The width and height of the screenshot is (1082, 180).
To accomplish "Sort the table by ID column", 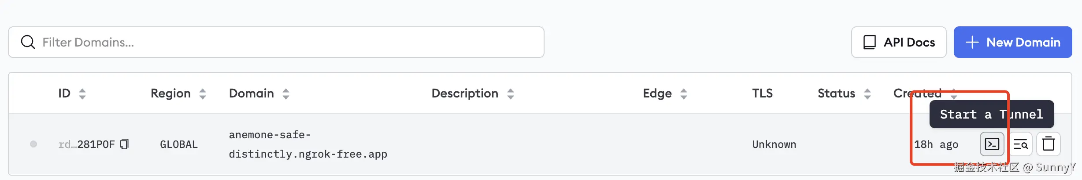I will tap(82, 94).
